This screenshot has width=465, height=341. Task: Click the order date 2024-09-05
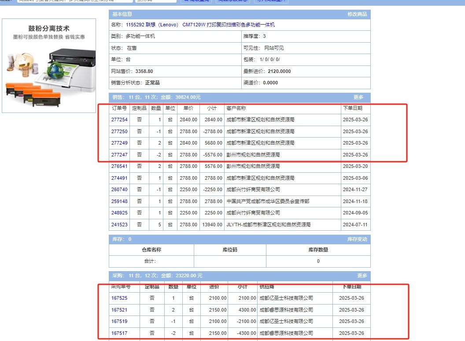355,213
